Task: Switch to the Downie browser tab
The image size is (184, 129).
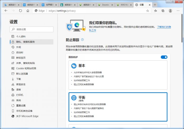Action: [x=105, y=5]
